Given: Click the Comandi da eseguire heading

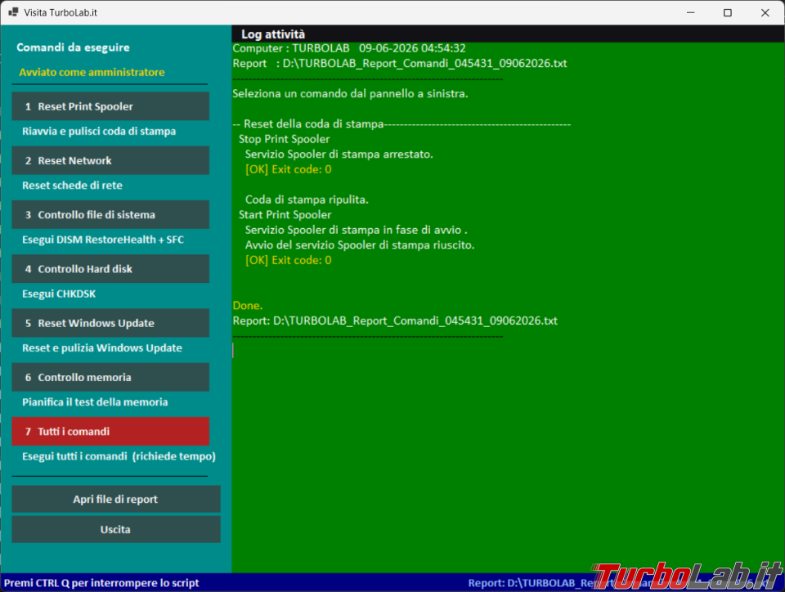Looking at the screenshot, I should (x=73, y=47).
